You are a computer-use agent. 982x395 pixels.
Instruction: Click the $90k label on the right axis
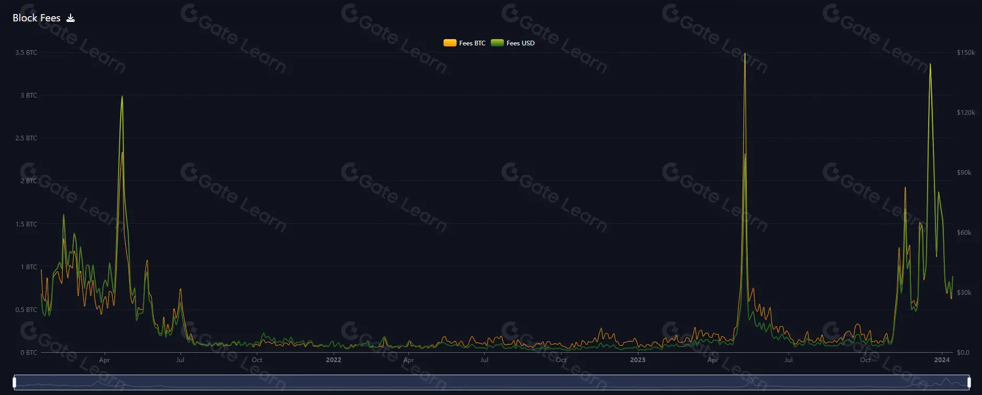(964, 173)
